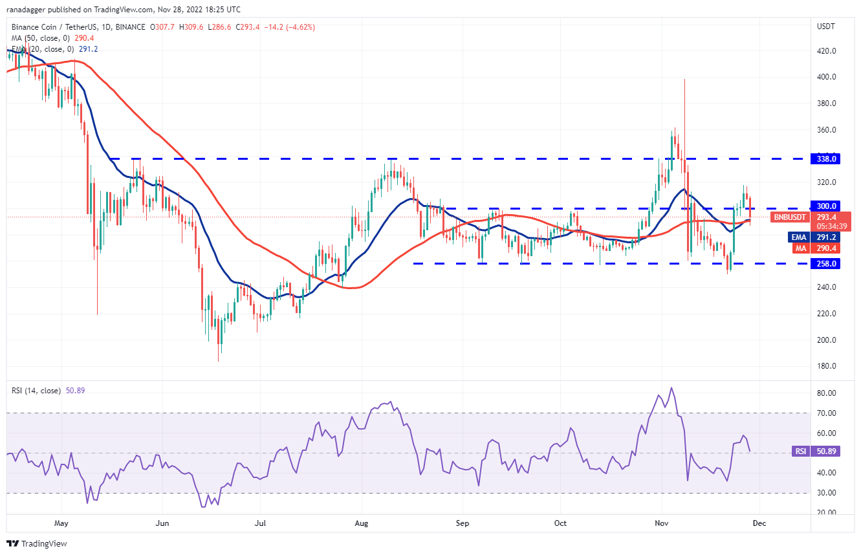Click the 50.89 RSI value label on axis
The image size is (861, 555).
pyautogui.click(x=824, y=451)
